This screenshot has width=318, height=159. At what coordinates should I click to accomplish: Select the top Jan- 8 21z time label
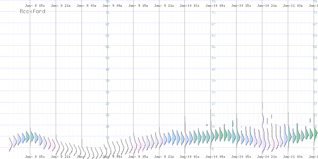click(x=60, y=6)
